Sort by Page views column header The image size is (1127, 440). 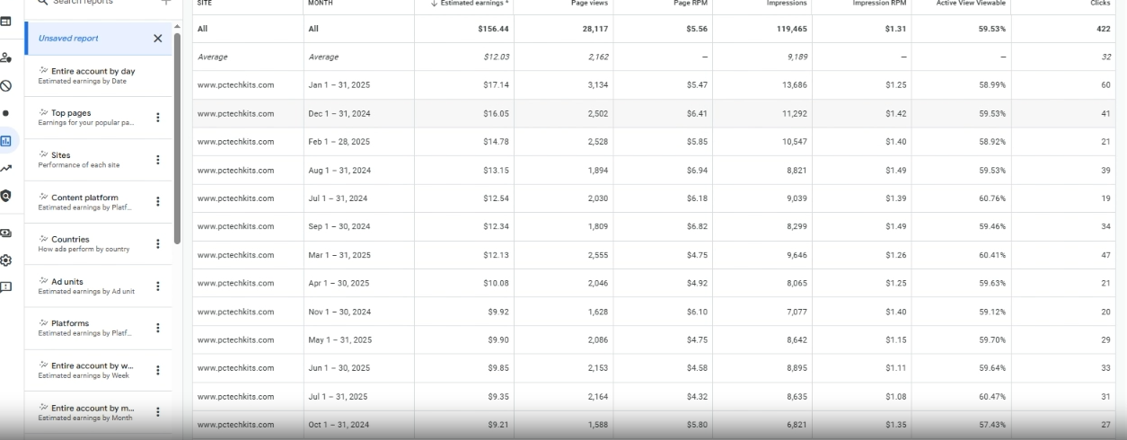591,4
